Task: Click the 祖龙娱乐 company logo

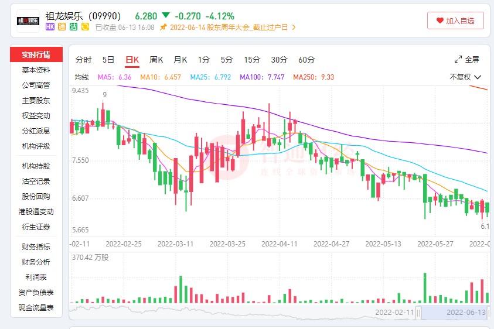Action: 28,21
